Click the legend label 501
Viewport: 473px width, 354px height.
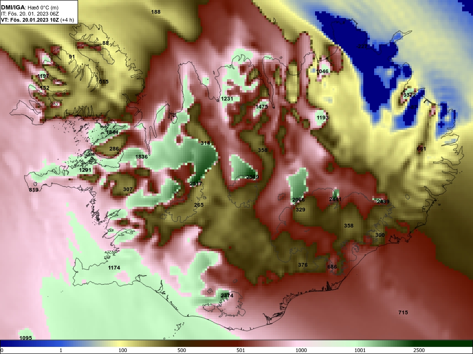pyautogui.click(x=241, y=350)
